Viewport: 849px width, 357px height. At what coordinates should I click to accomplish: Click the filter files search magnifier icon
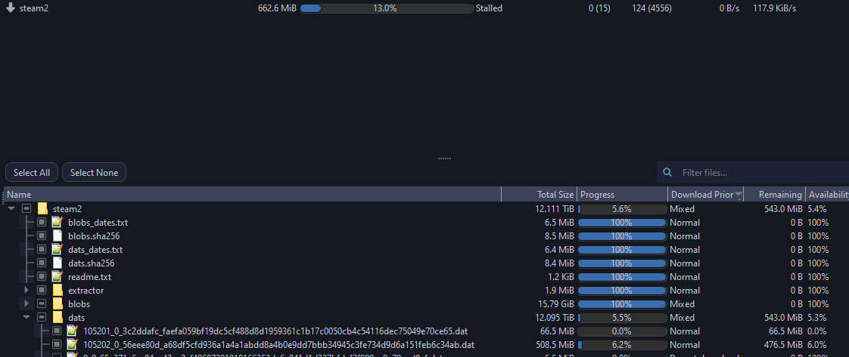coord(667,173)
